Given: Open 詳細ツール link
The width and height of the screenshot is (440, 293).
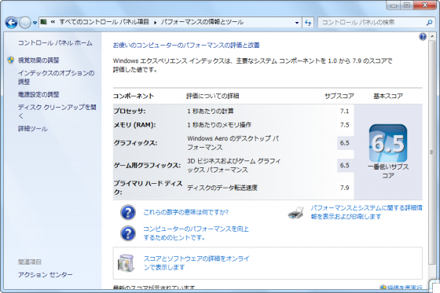Looking at the screenshot, I should [33, 129].
